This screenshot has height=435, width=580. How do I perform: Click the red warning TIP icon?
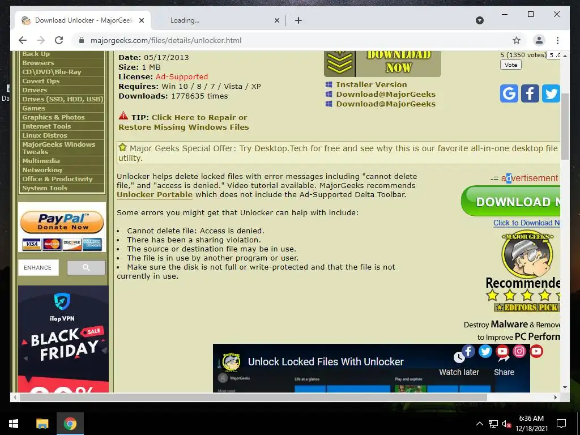click(x=123, y=116)
